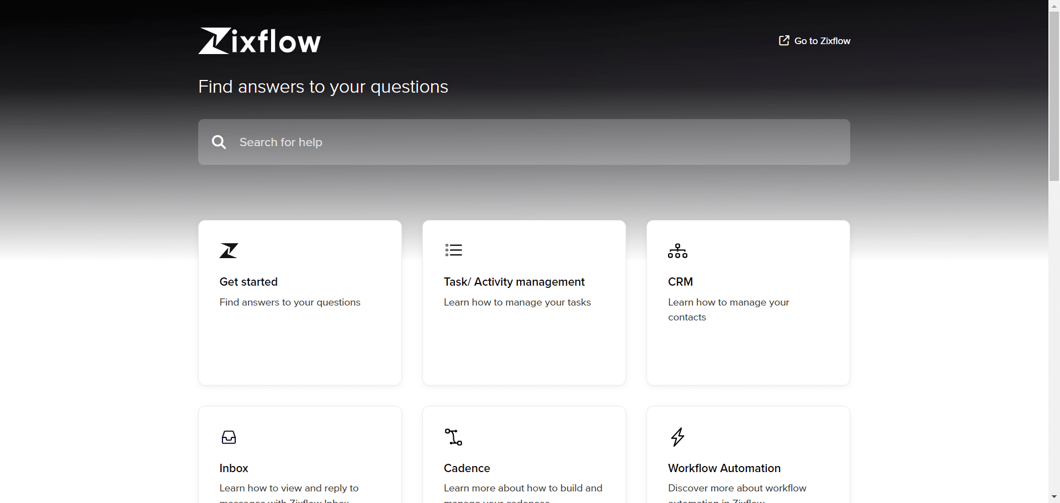1060x503 pixels.
Task: Open the Task/Activity management help category
Action: [523, 302]
